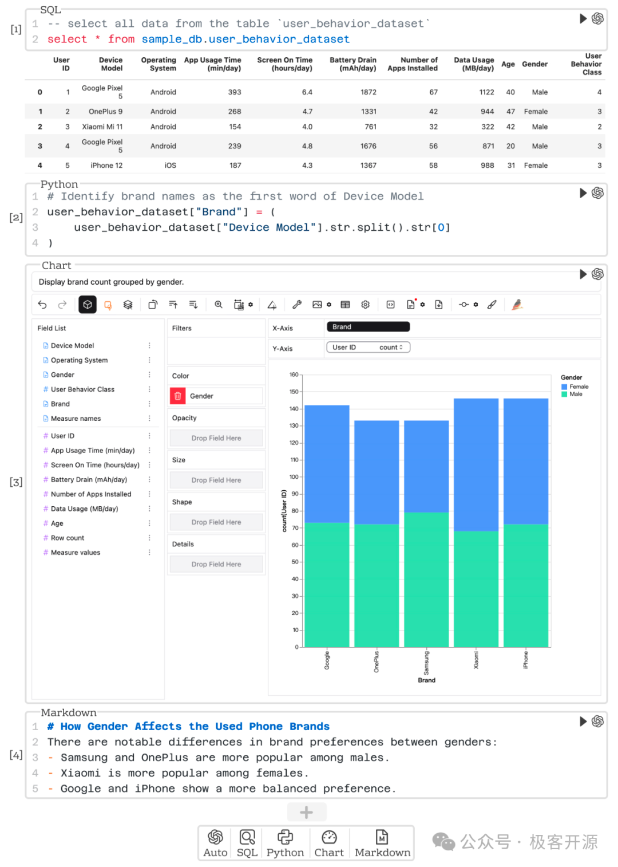Click the export image icon
The image size is (618, 867).
coord(317,305)
